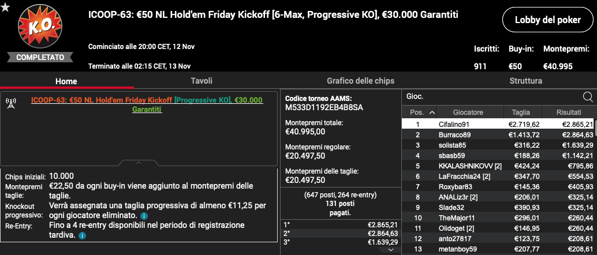Open the player search magnifier icon
Image resolution: width=597 pixels, height=255 pixels.
[x=588, y=97]
